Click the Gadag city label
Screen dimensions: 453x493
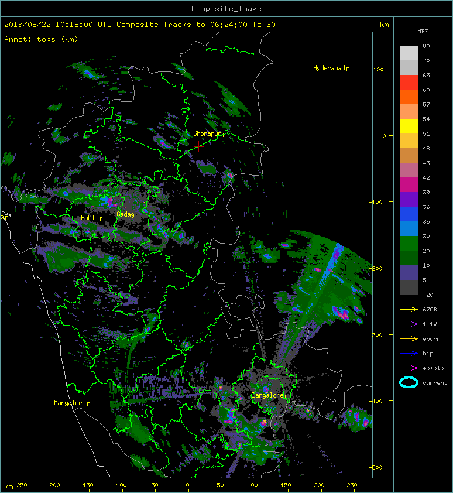[126, 215]
